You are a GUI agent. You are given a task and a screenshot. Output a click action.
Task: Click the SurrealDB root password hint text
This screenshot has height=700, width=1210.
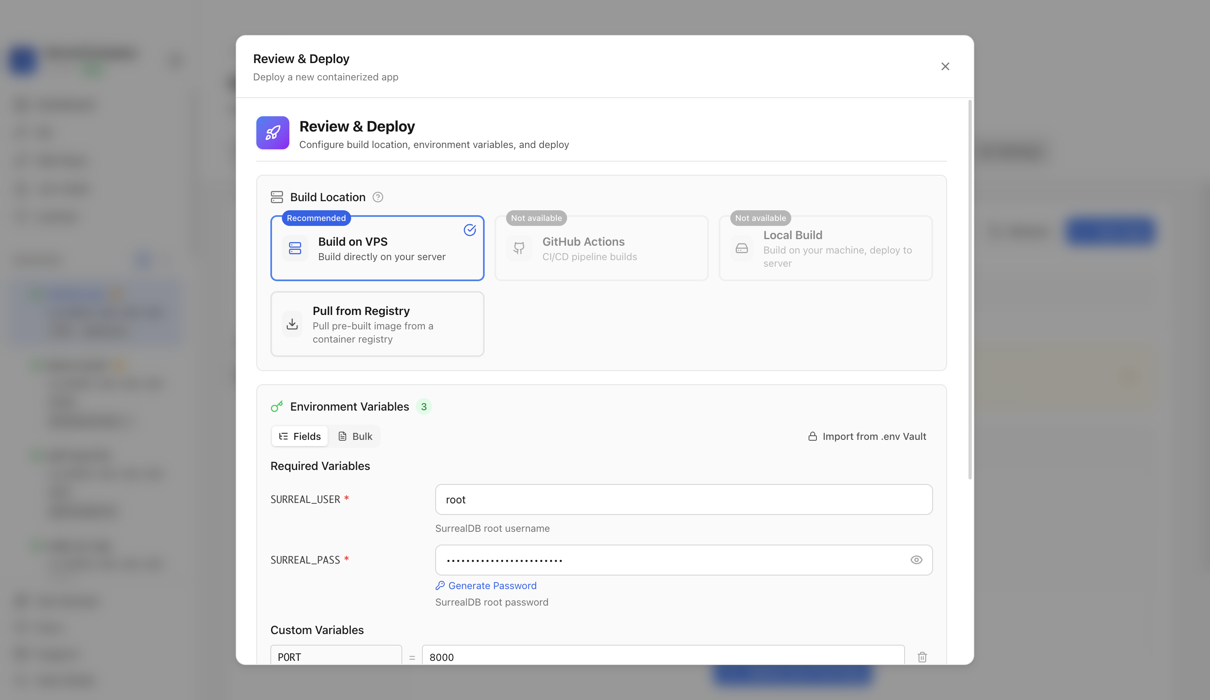492,602
